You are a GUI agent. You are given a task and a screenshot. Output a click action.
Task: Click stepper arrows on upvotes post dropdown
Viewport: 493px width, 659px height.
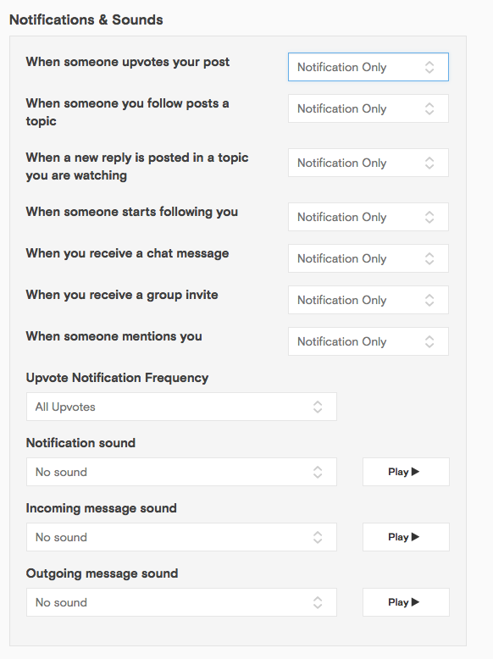[429, 67]
